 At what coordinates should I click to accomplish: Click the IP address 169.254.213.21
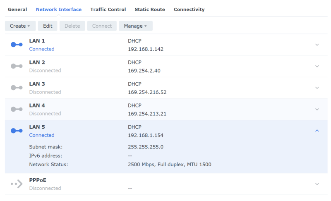click(x=147, y=114)
